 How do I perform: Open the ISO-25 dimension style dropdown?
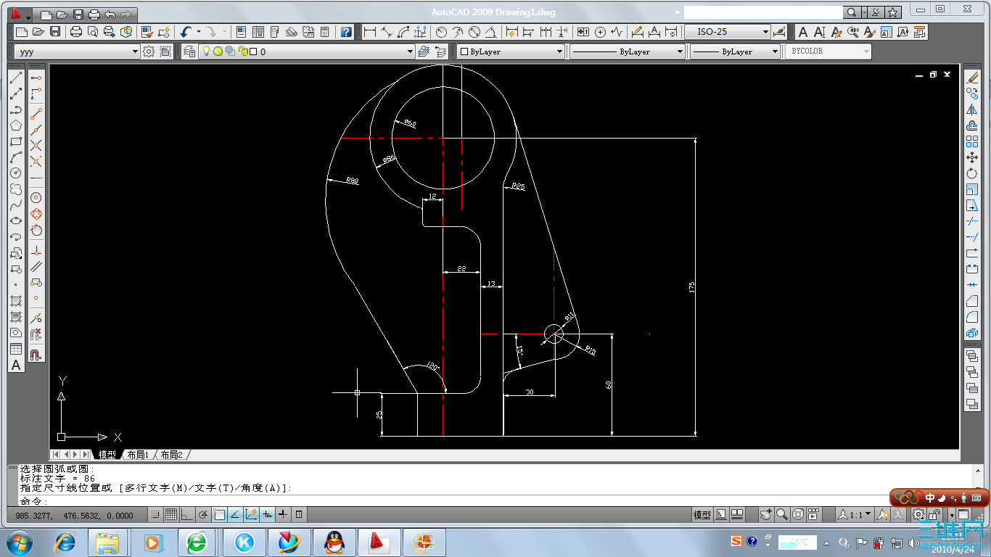pos(728,32)
